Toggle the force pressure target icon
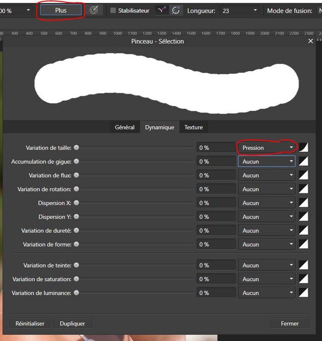 pos(94,10)
